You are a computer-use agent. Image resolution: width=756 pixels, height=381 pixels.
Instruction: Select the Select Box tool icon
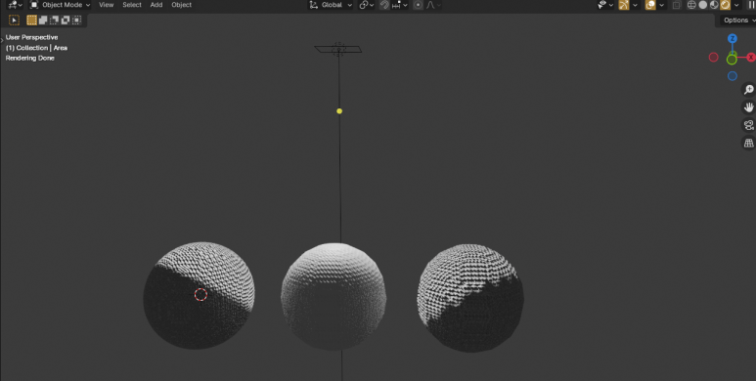click(x=14, y=21)
